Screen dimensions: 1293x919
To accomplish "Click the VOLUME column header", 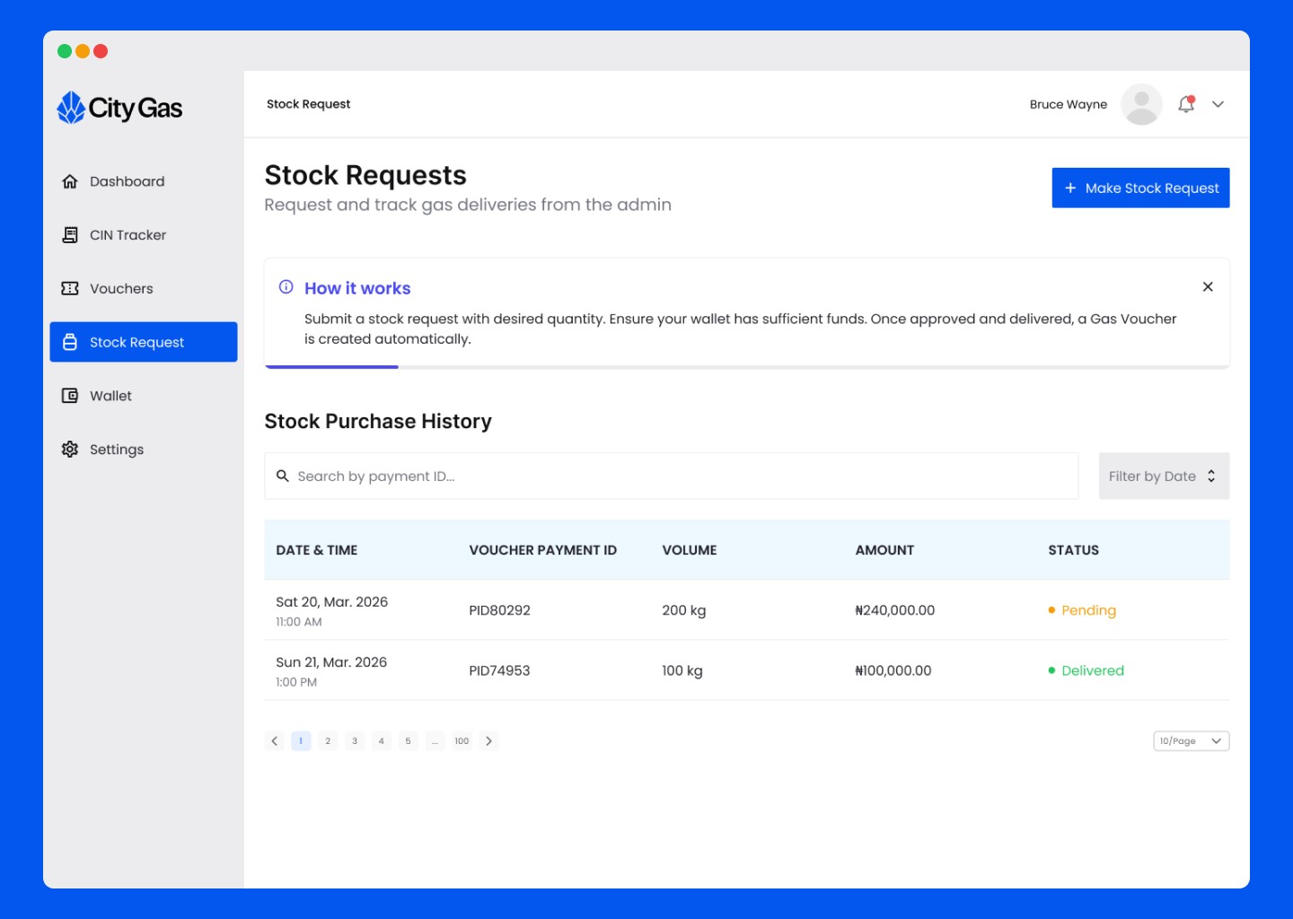I will point(690,550).
